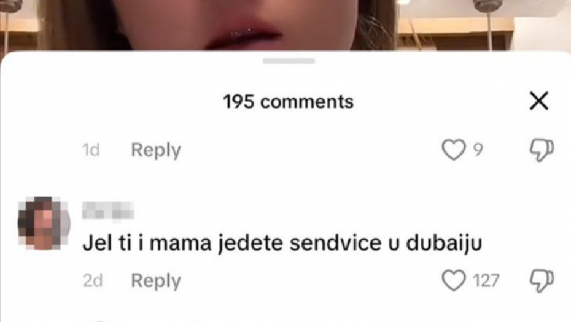Tap the gray sheet handle bar
Image resolution: width=571 pixels, height=322 pixels.
click(x=289, y=61)
